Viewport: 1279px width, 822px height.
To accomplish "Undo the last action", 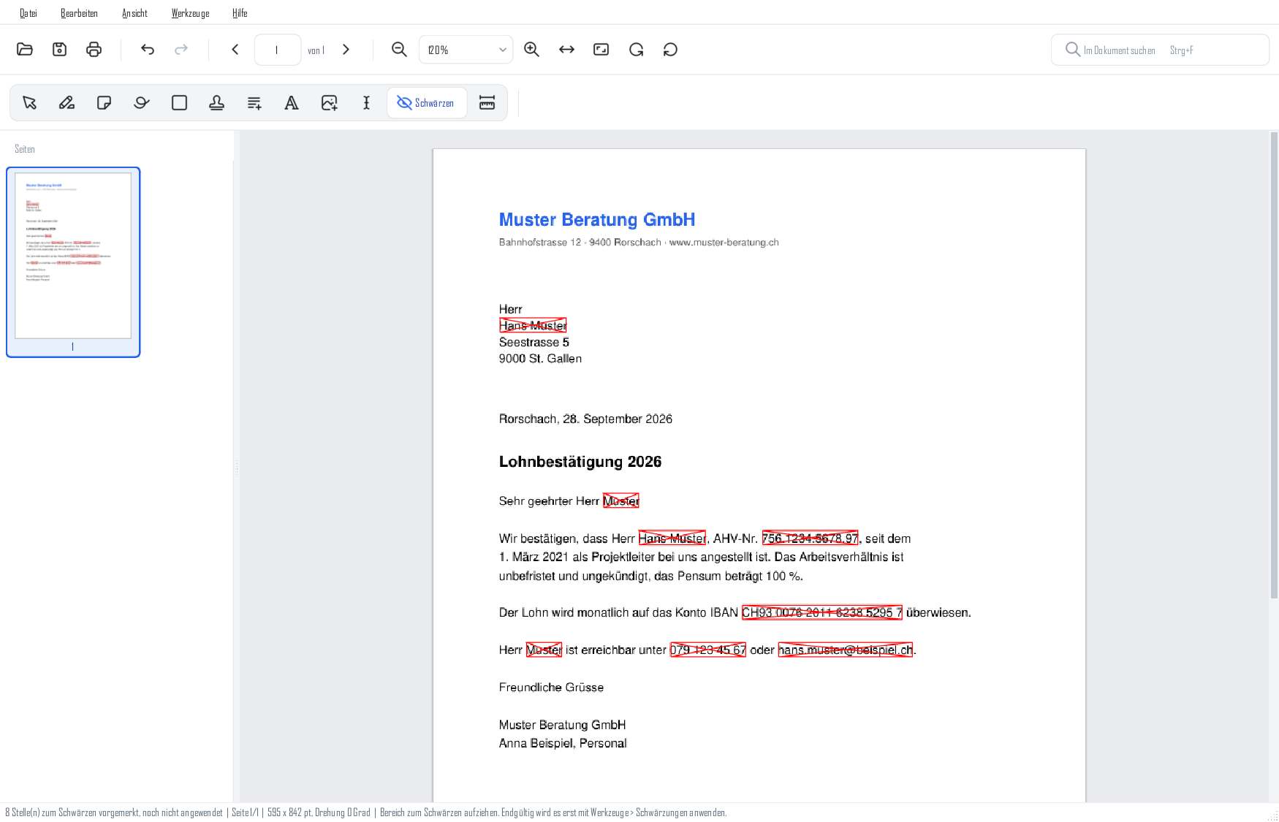I will pos(148,50).
